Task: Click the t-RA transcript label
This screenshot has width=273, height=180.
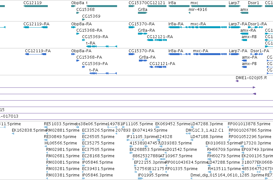Action: [91, 43]
